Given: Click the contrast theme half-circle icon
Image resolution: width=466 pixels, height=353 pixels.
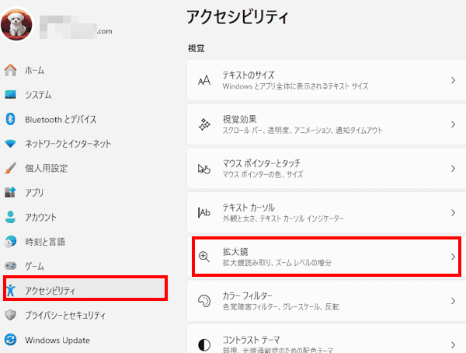Looking at the screenshot, I should coord(204,345).
